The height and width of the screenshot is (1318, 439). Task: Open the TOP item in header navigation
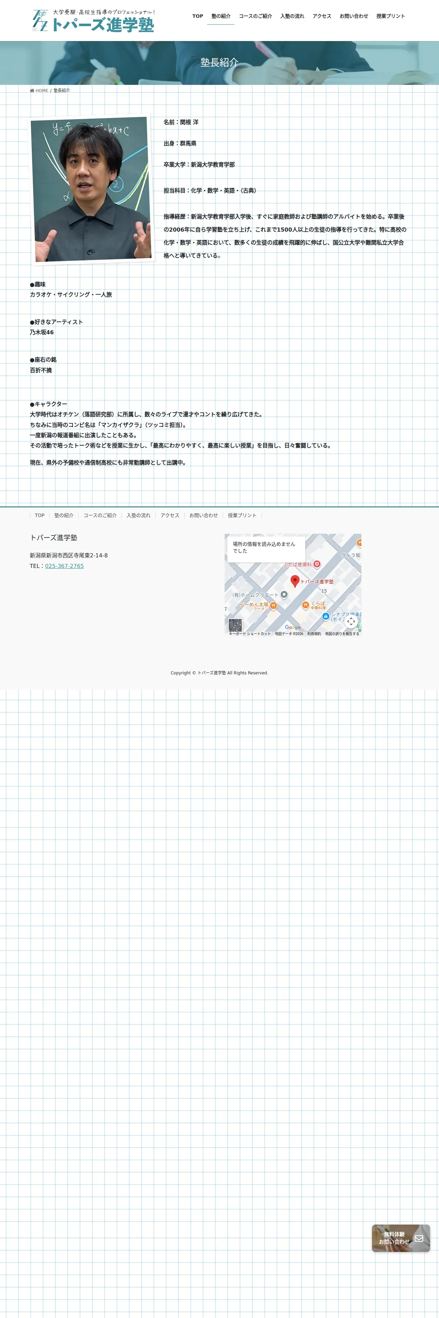pos(197,16)
